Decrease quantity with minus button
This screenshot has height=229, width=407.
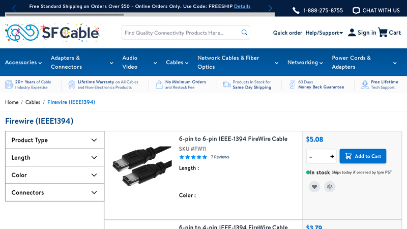[x=311, y=157]
